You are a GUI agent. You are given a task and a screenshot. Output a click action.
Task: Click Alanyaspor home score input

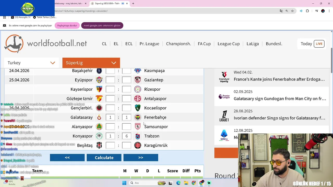tap(110, 126)
